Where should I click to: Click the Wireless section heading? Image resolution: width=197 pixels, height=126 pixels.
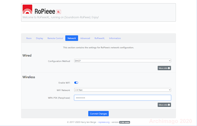click(x=29, y=77)
